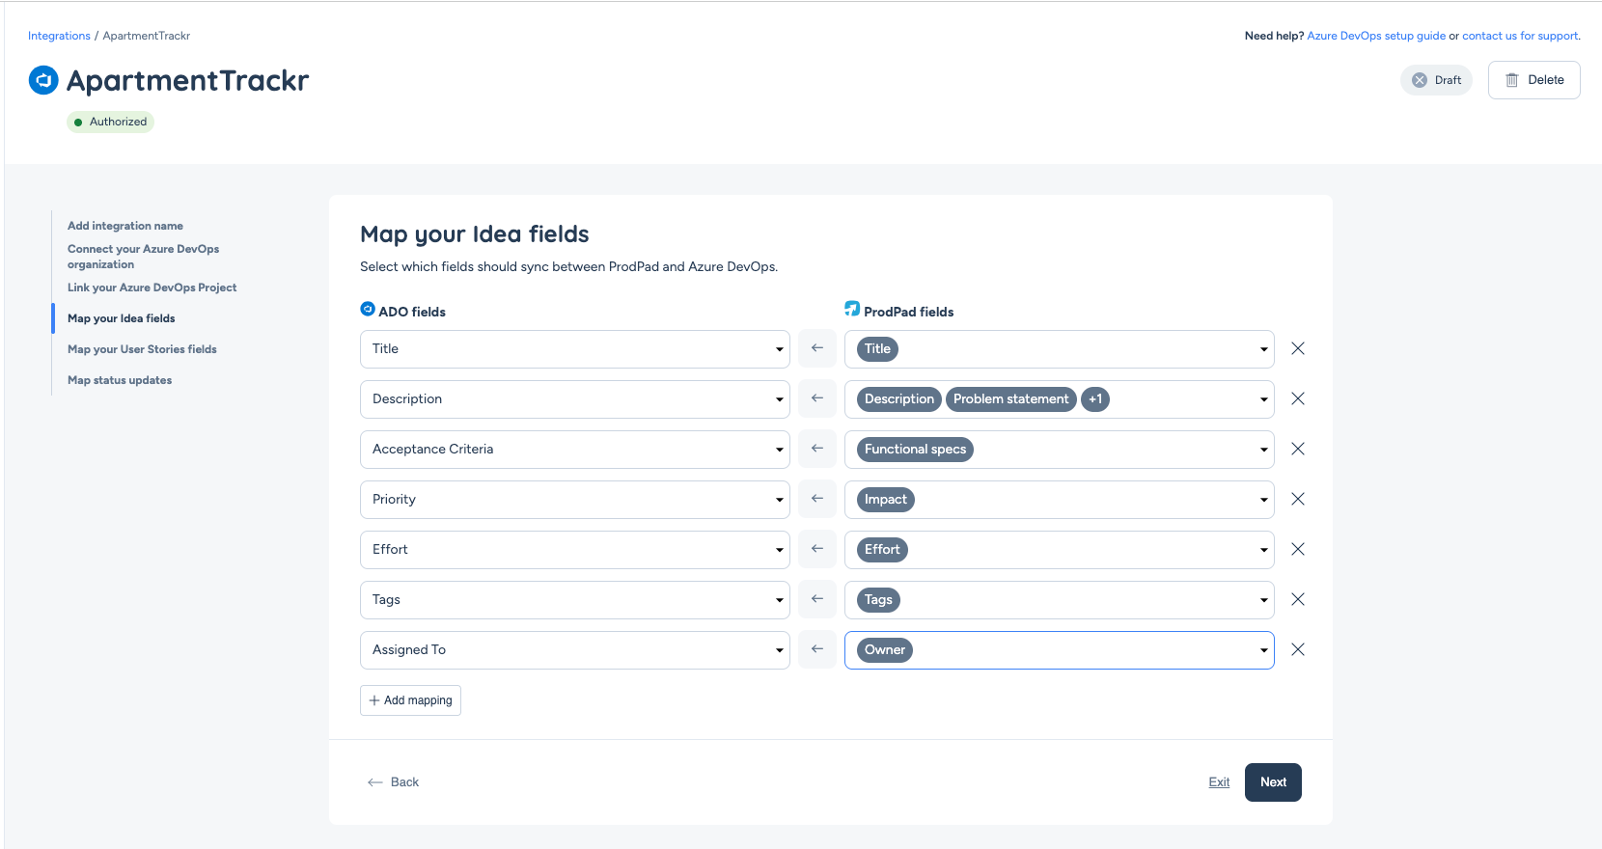The image size is (1602, 849).
Task: Click the ADO fields logo icon
Action: click(368, 310)
